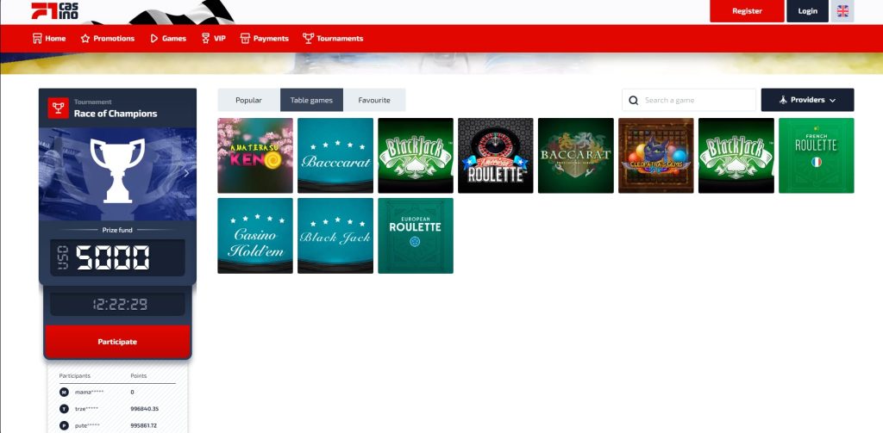Launch the American Roulette game tile

point(496,156)
